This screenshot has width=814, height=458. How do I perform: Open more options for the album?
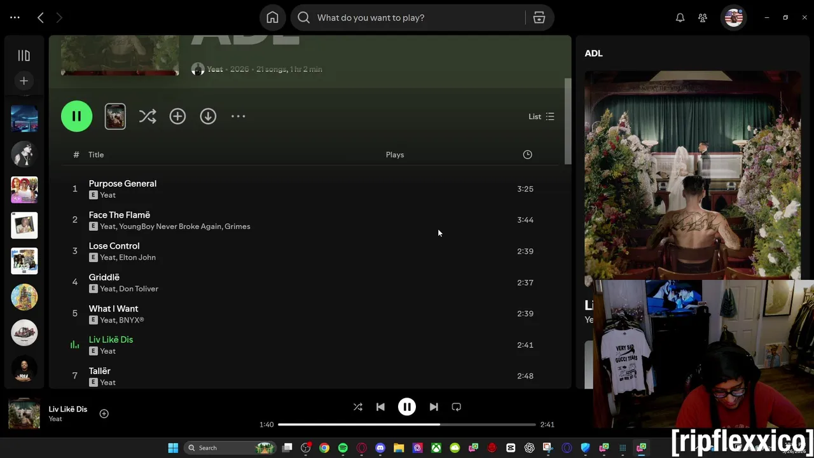tap(238, 116)
